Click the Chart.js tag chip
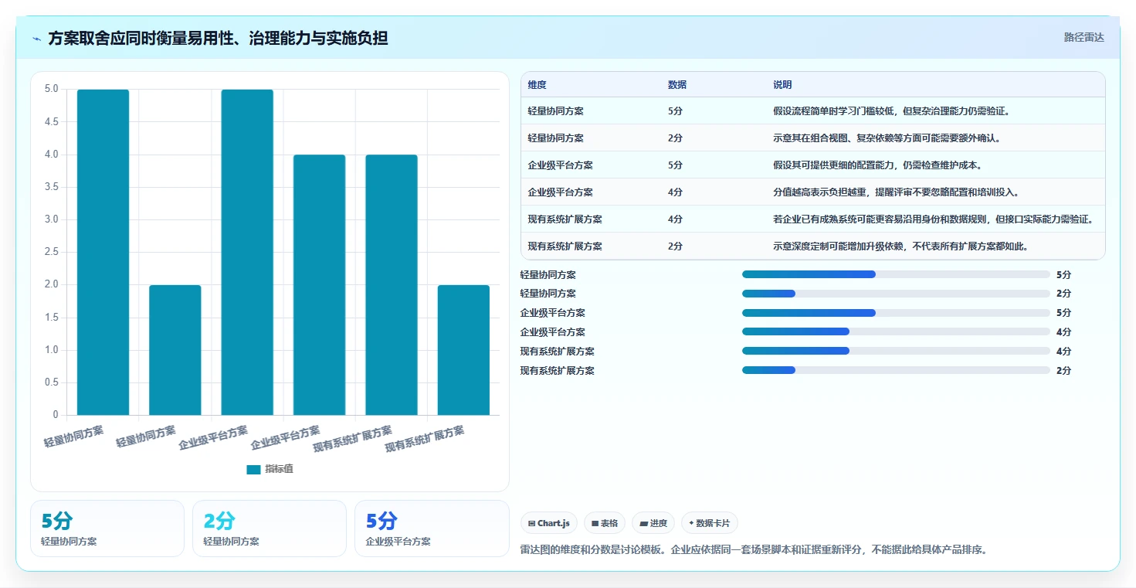This screenshot has height=588, width=1136. click(x=549, y=523)
